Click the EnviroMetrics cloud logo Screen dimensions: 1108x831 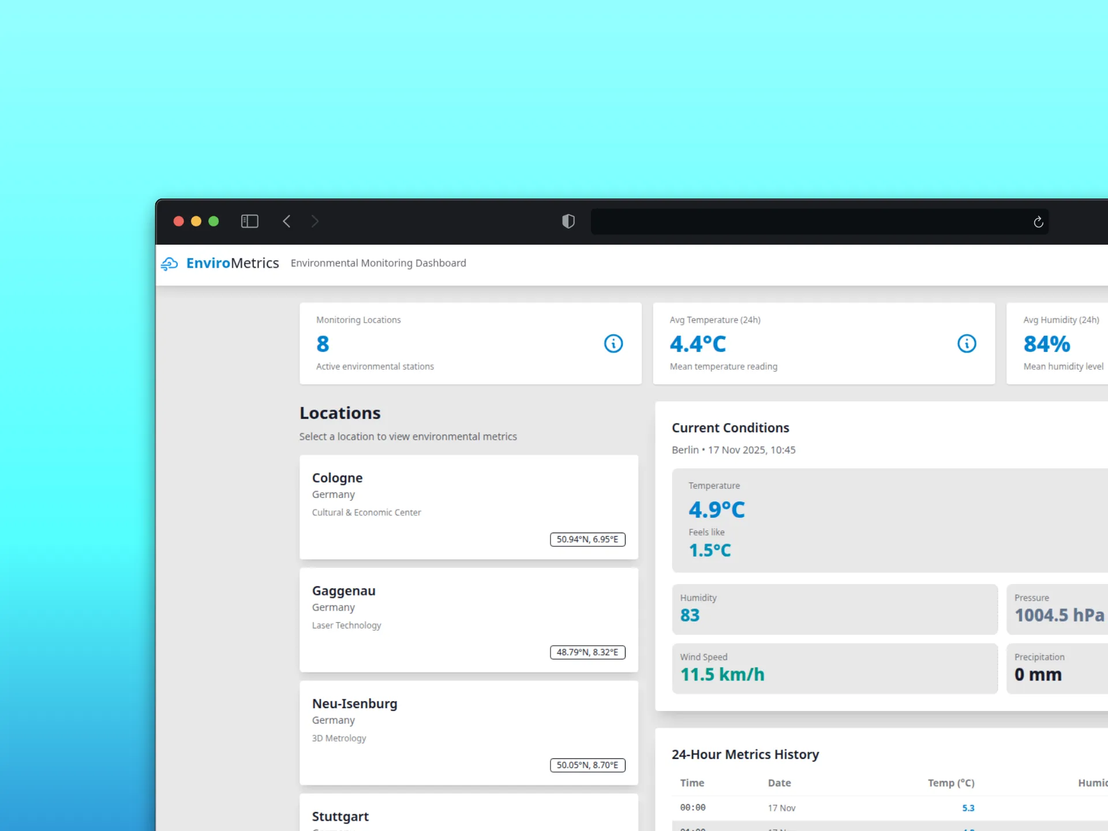tap(169, 263)
